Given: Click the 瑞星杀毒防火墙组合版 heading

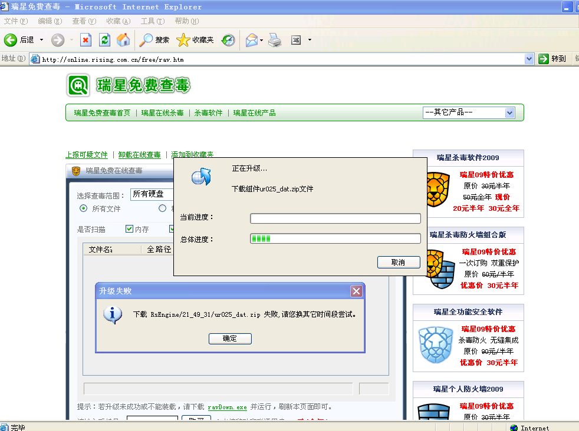Looking at the screenshot, I should click(x=468, y=235).
